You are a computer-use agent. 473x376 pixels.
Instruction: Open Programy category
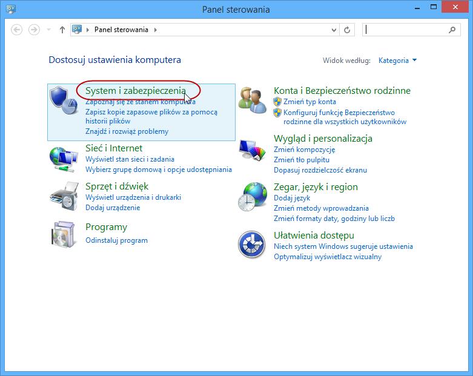106,227
